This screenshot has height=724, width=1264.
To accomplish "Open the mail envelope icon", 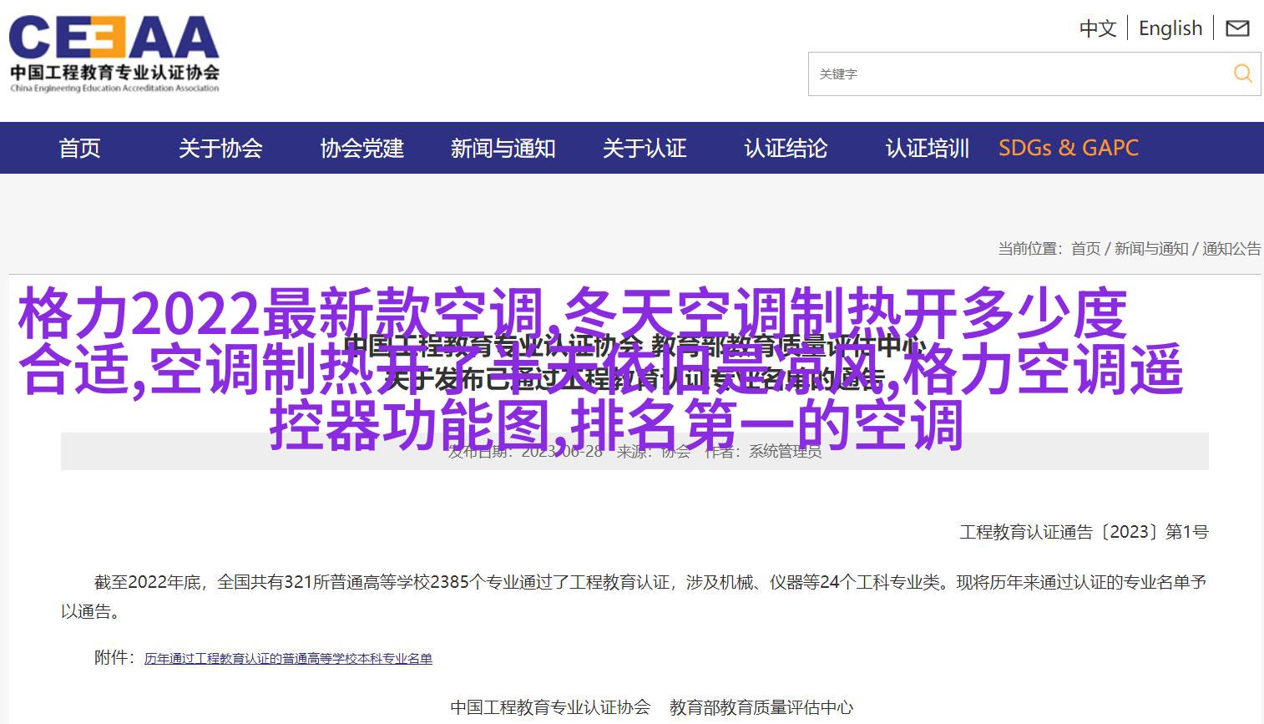I will coord(1237,28).
